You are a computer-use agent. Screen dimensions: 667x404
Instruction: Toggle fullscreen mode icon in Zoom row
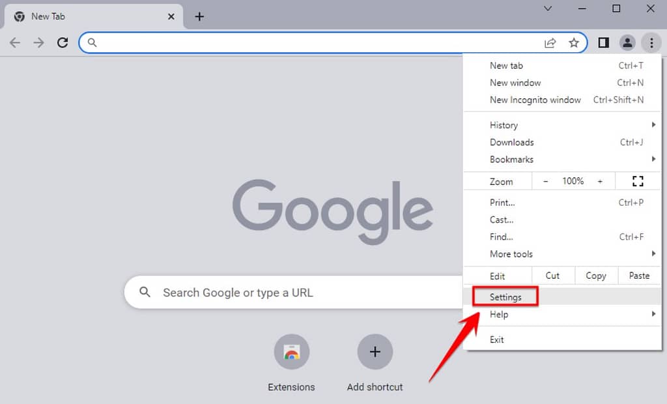[638, 181]
